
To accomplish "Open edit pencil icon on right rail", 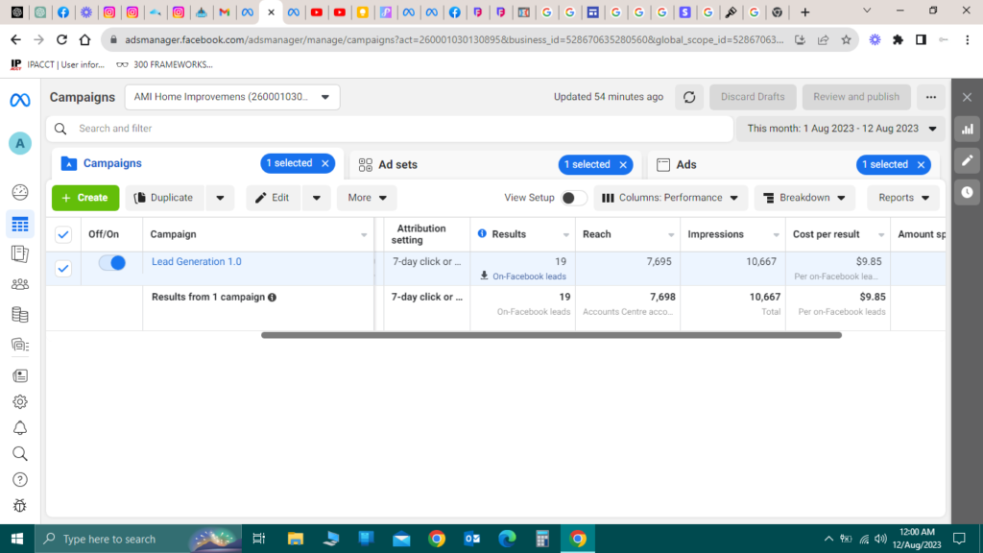I will (x=967, y=160).
